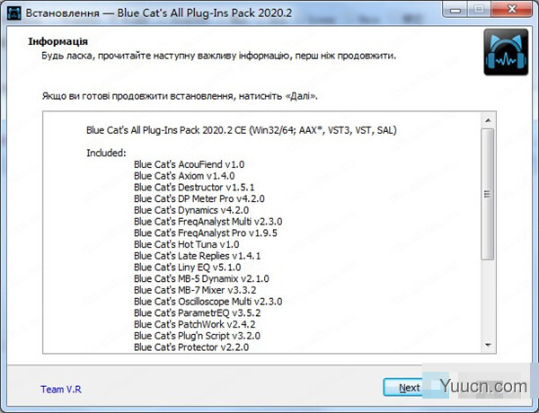The image size is (539, 413).
Task: Open the Team V.R link
Action: click(x=61, y=390)
